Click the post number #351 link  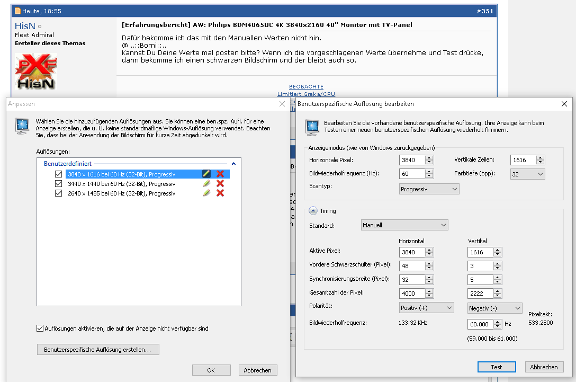485,11
